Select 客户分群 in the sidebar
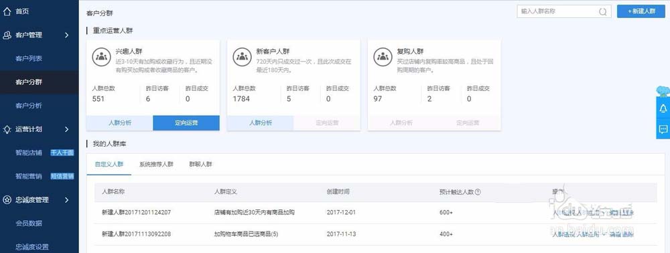670x253 pixels. click(x=29, y=82)
